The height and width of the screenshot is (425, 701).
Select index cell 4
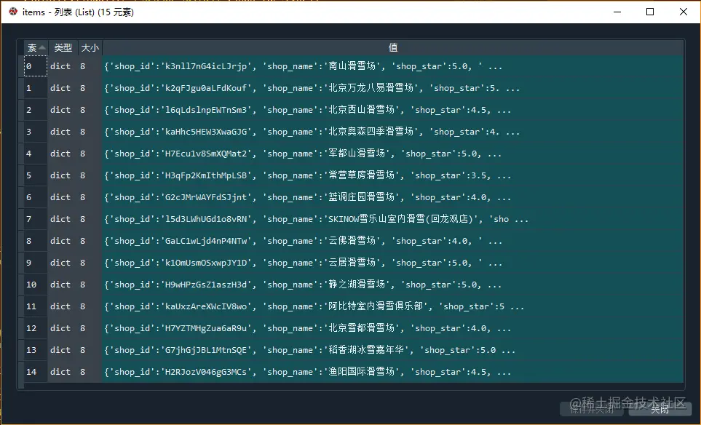36,154
